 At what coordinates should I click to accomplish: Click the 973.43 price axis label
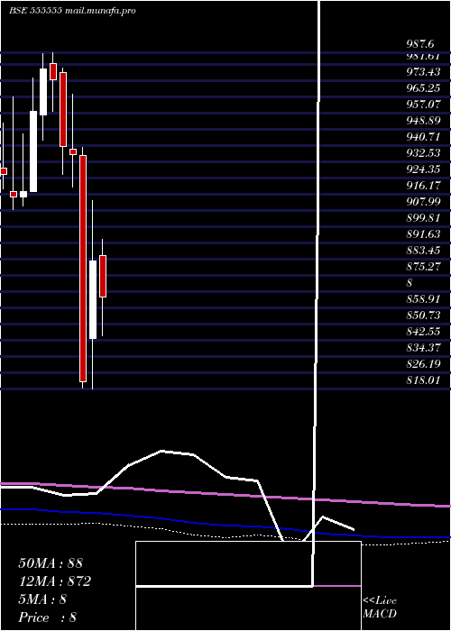[x=423, y=72]
